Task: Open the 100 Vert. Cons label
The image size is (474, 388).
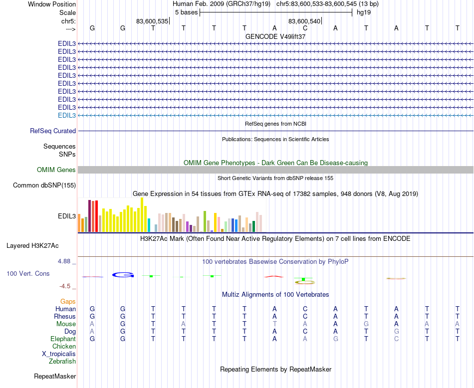Action: [x=28, y=273]
